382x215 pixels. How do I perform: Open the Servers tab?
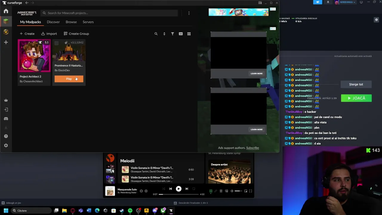click(x=88, y=22)
